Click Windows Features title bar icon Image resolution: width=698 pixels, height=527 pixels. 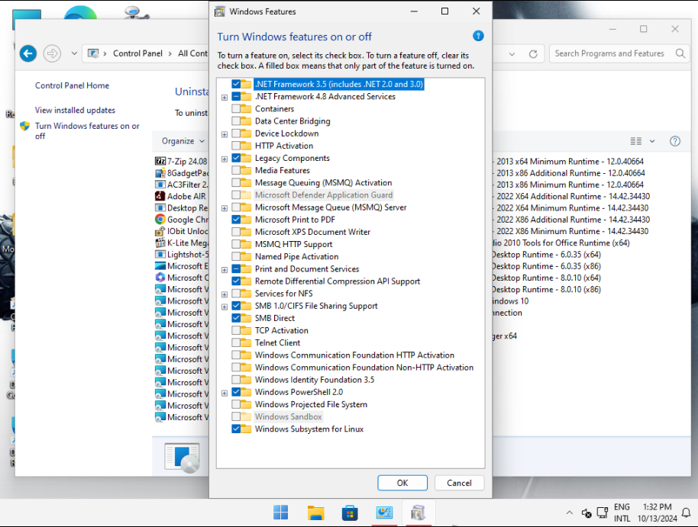220,11
